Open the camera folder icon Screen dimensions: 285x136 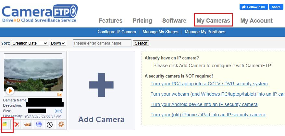(5, 124)
